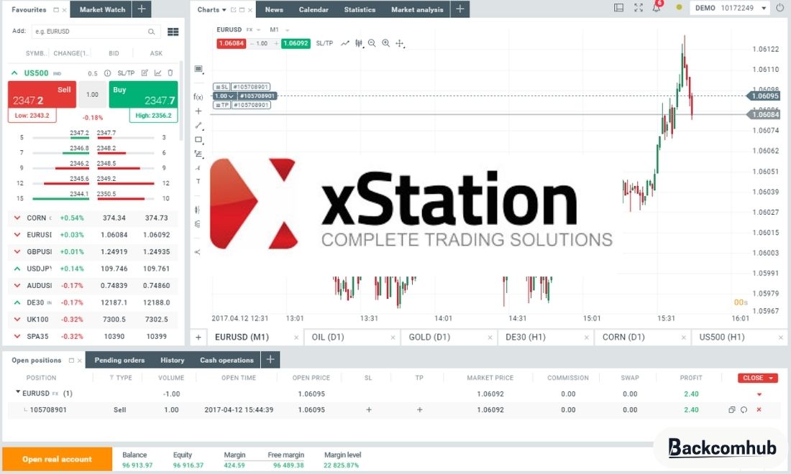Image resolution: width=791 pixels, height=474 pixels.
Task: Open the CLOSE button dropdown arrow
Action: (772, 378)
